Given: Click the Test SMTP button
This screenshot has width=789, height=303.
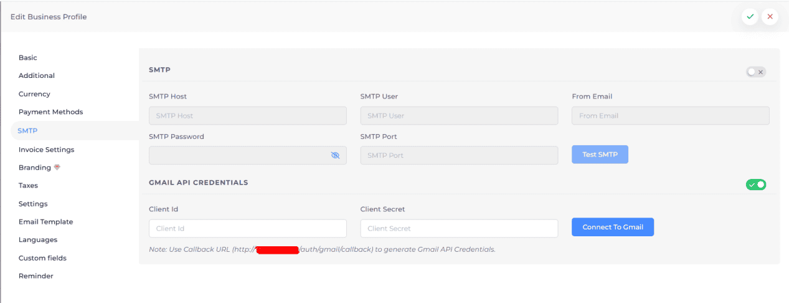Looking at the screenshot, I should [x=600, y=155].
